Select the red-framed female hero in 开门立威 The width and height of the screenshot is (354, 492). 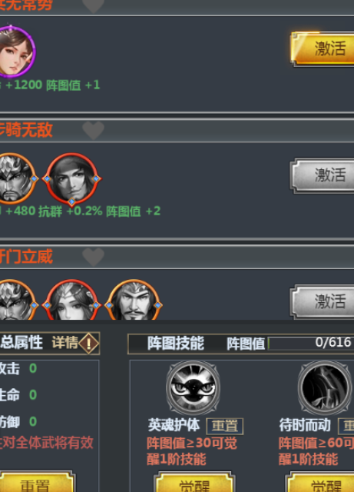pos(72,301)
